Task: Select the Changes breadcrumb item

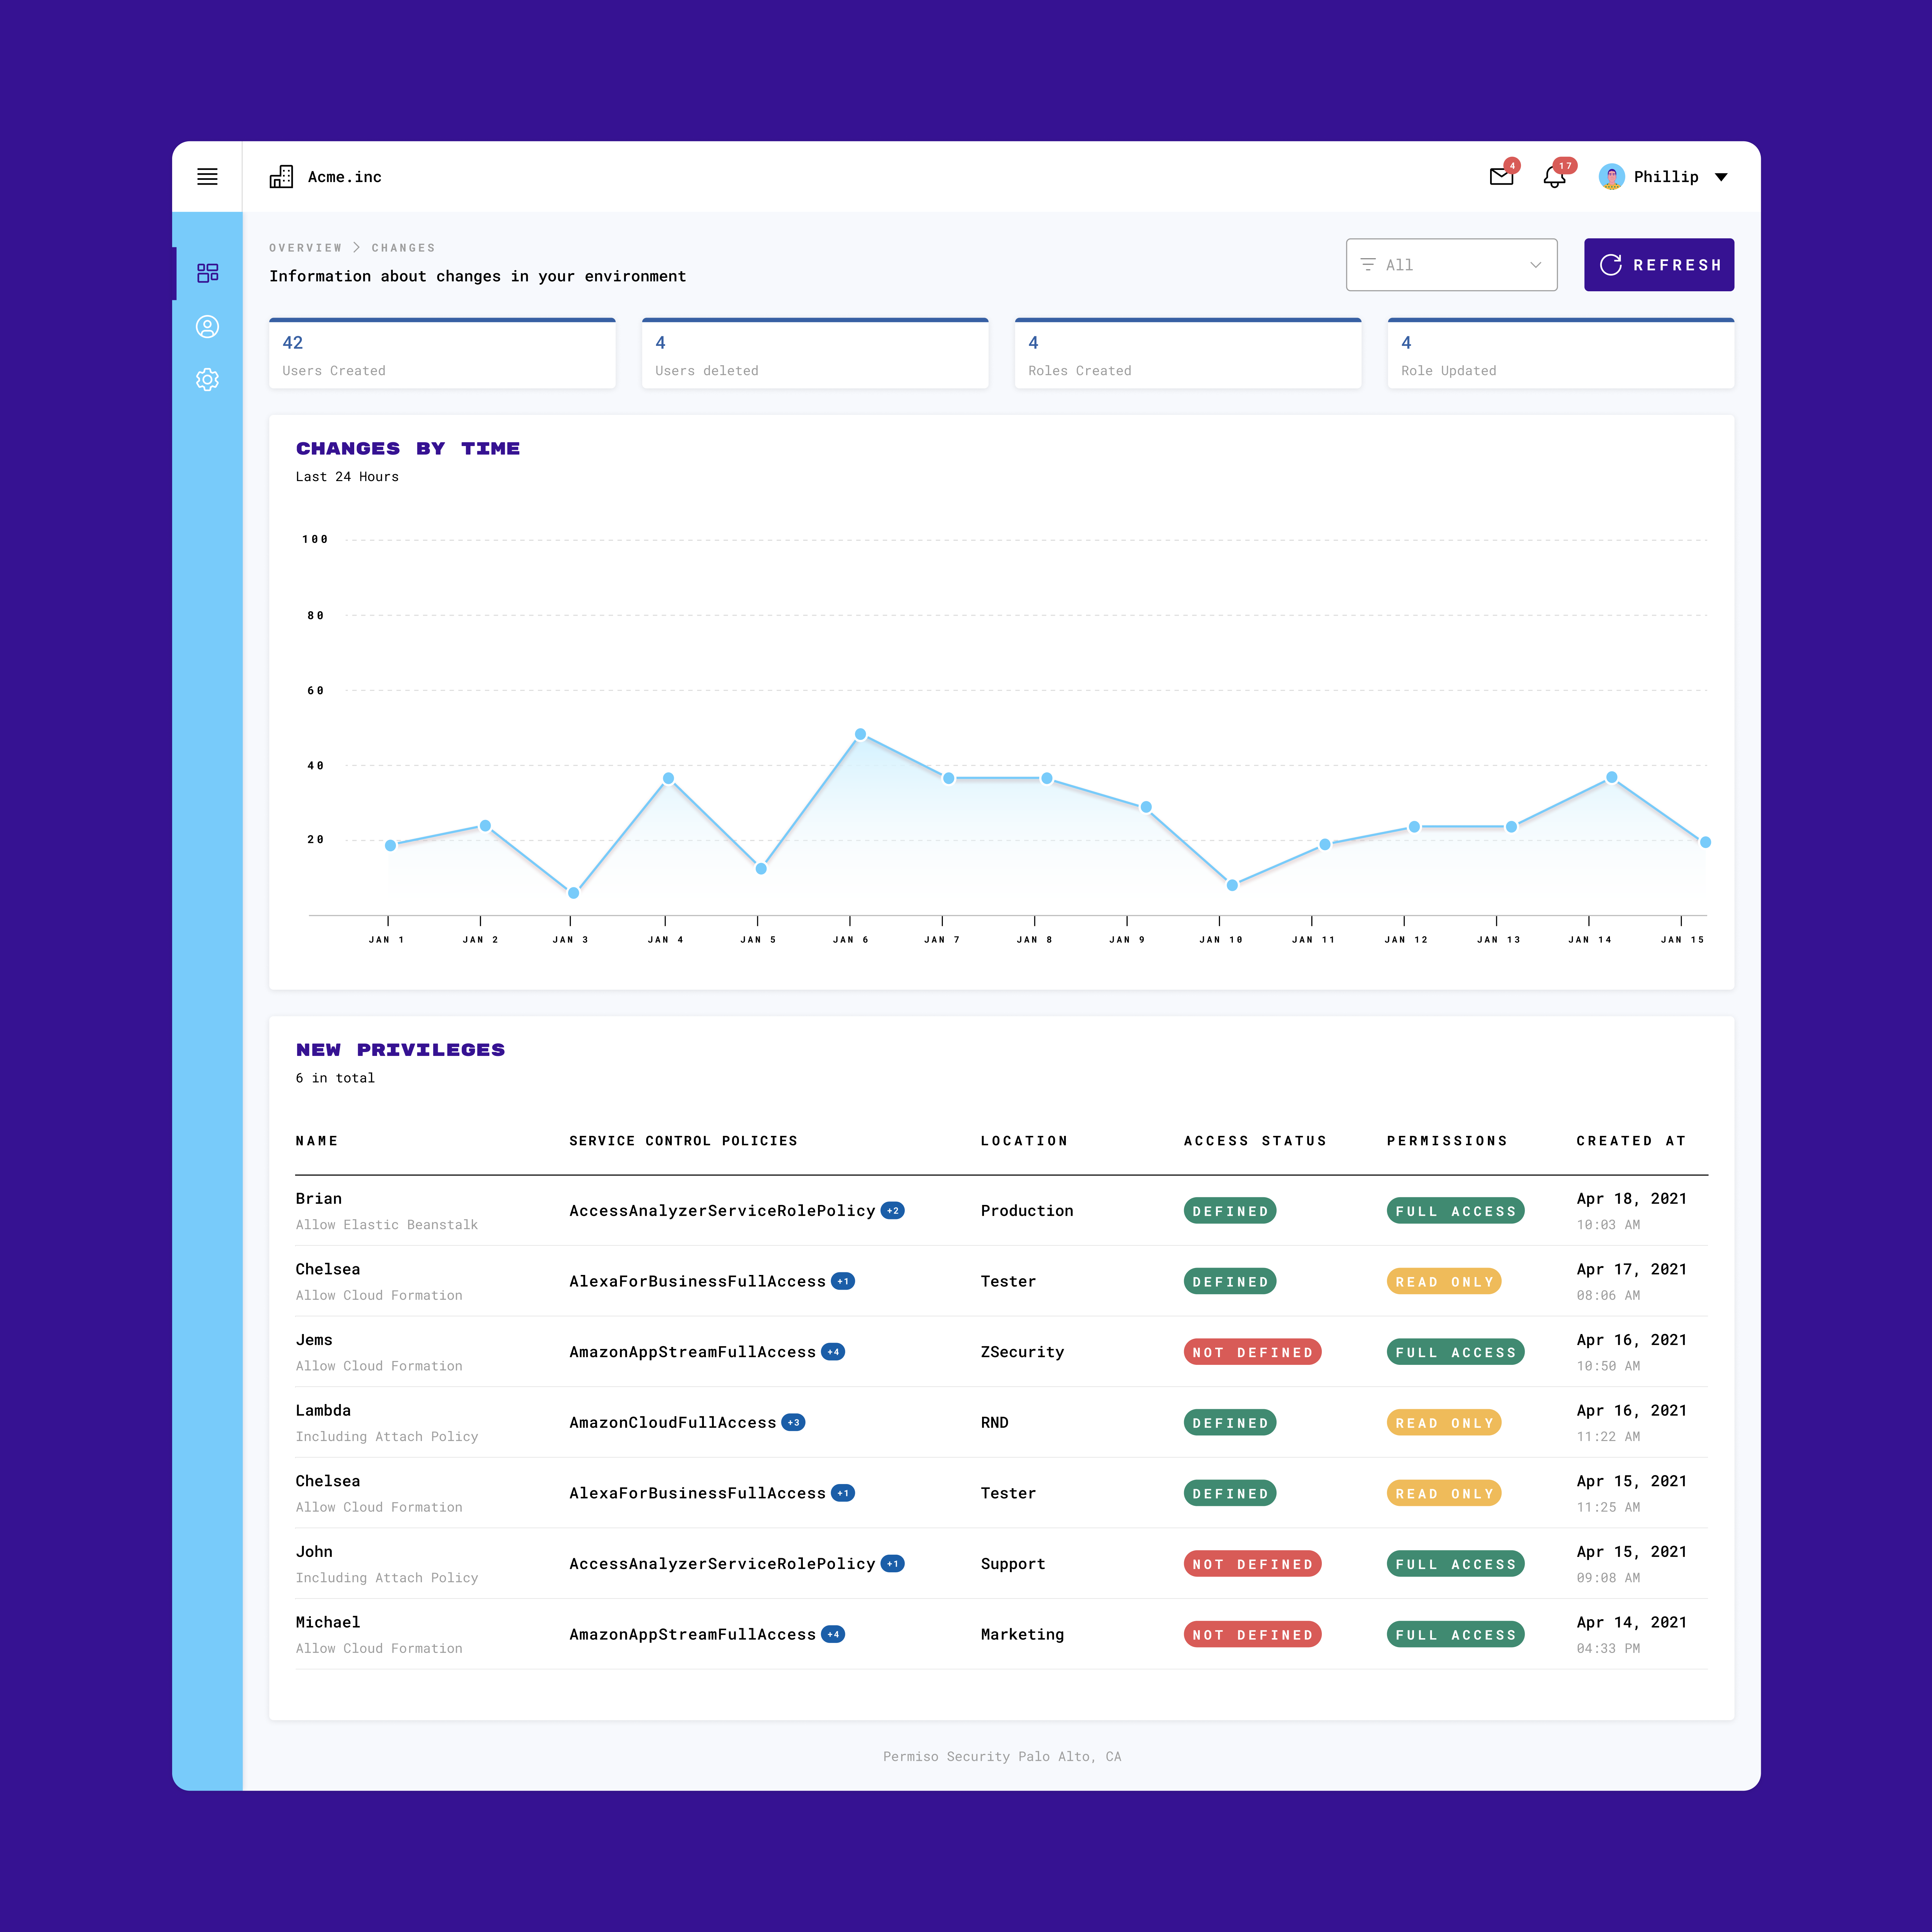Action: (x=403, y=248)
